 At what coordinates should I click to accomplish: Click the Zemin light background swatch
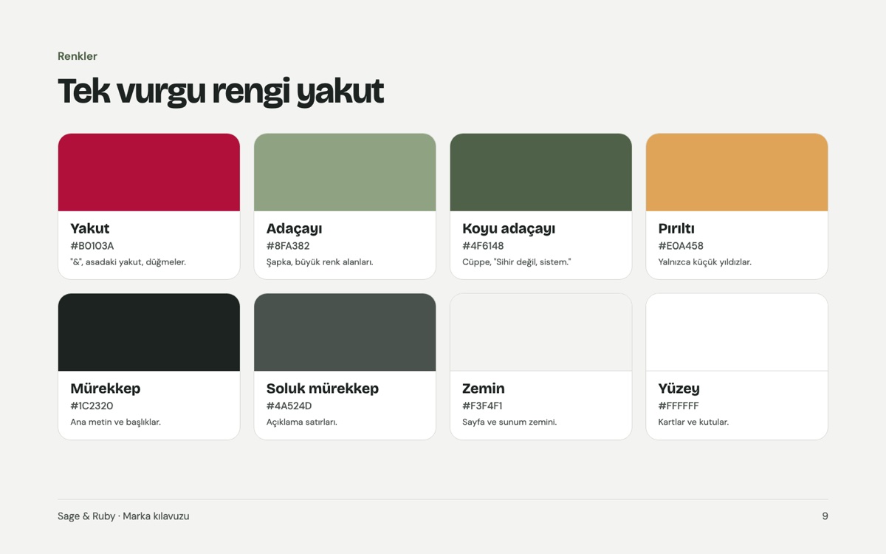click(541, 332)
